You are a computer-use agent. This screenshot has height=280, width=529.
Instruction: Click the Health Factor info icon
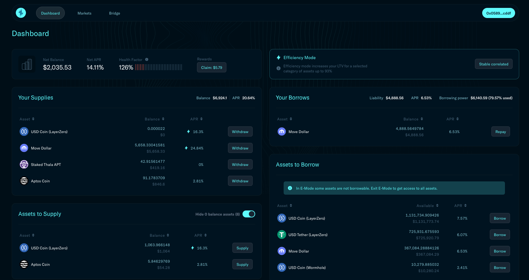coord(147,59)
